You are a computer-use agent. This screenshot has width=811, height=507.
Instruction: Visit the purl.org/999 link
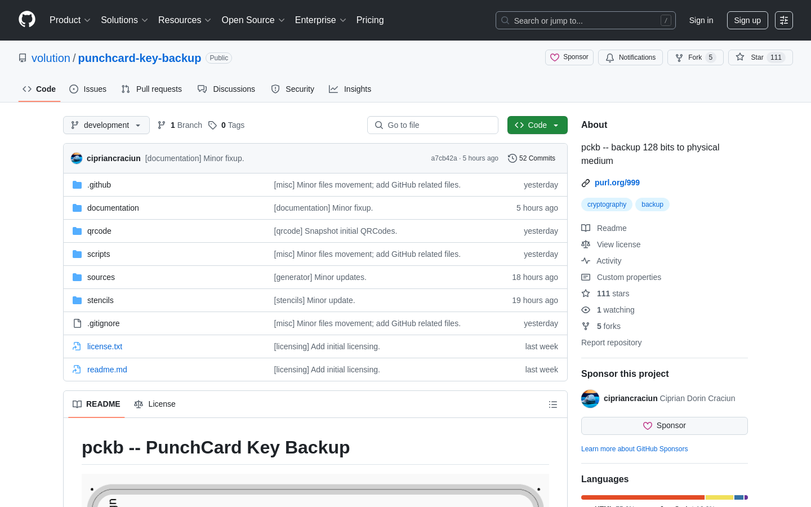point(617,183)
